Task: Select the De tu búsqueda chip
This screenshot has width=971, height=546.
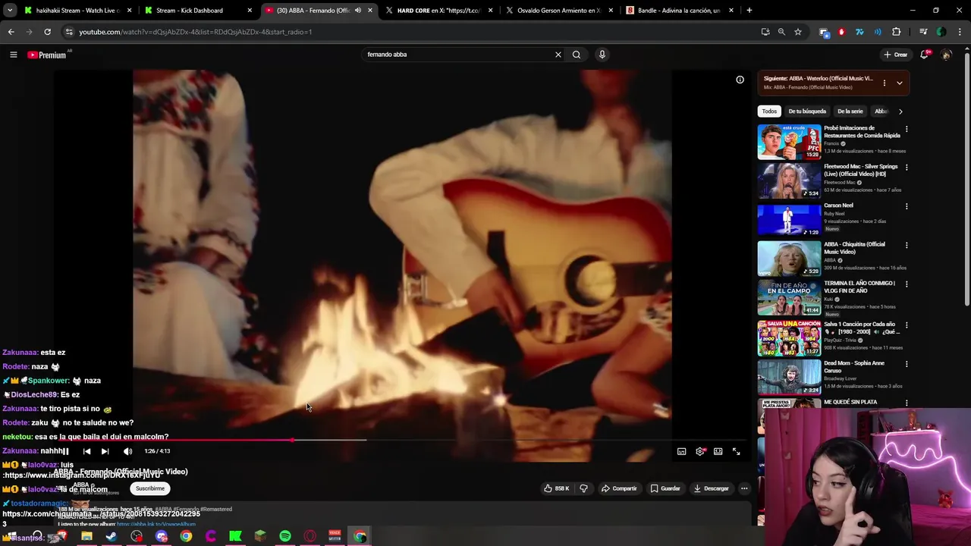Action: (807, 111)
